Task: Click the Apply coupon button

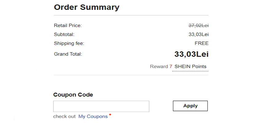Action: coord(190,106)
